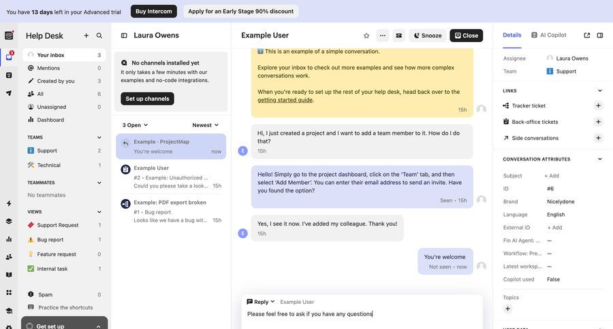Viewport: 613px width, 329px height.
Task: Select the Technical team inbox
Action: [x=64, y=165]
